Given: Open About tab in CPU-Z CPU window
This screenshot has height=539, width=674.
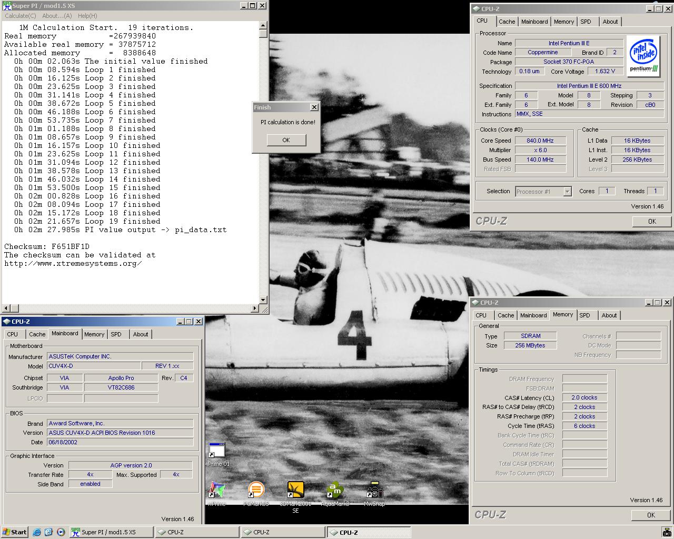Looking at the screenshot, I should click(x=610, y=22).
